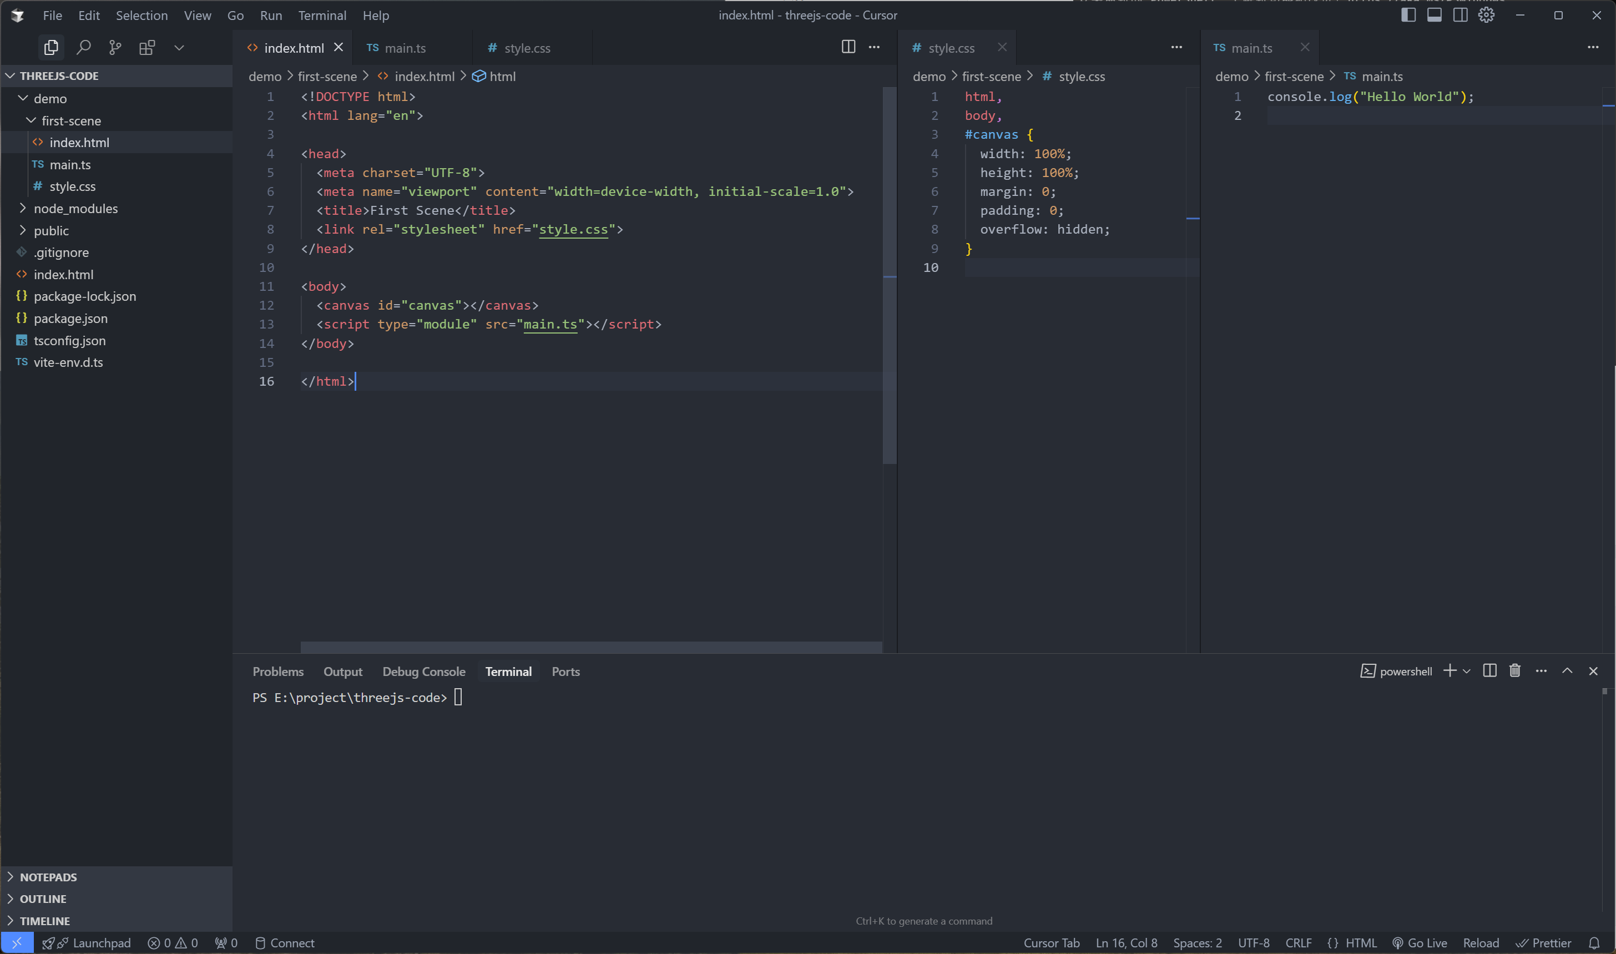
Task: Open terminal panel more actions
Action: pos(1541,670)
